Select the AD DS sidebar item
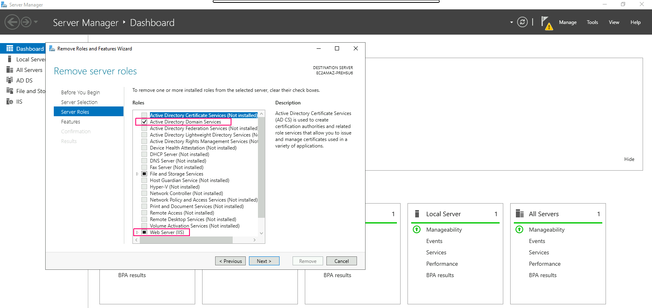The width and height of the screenshot is (652, 308). point(23,80)
